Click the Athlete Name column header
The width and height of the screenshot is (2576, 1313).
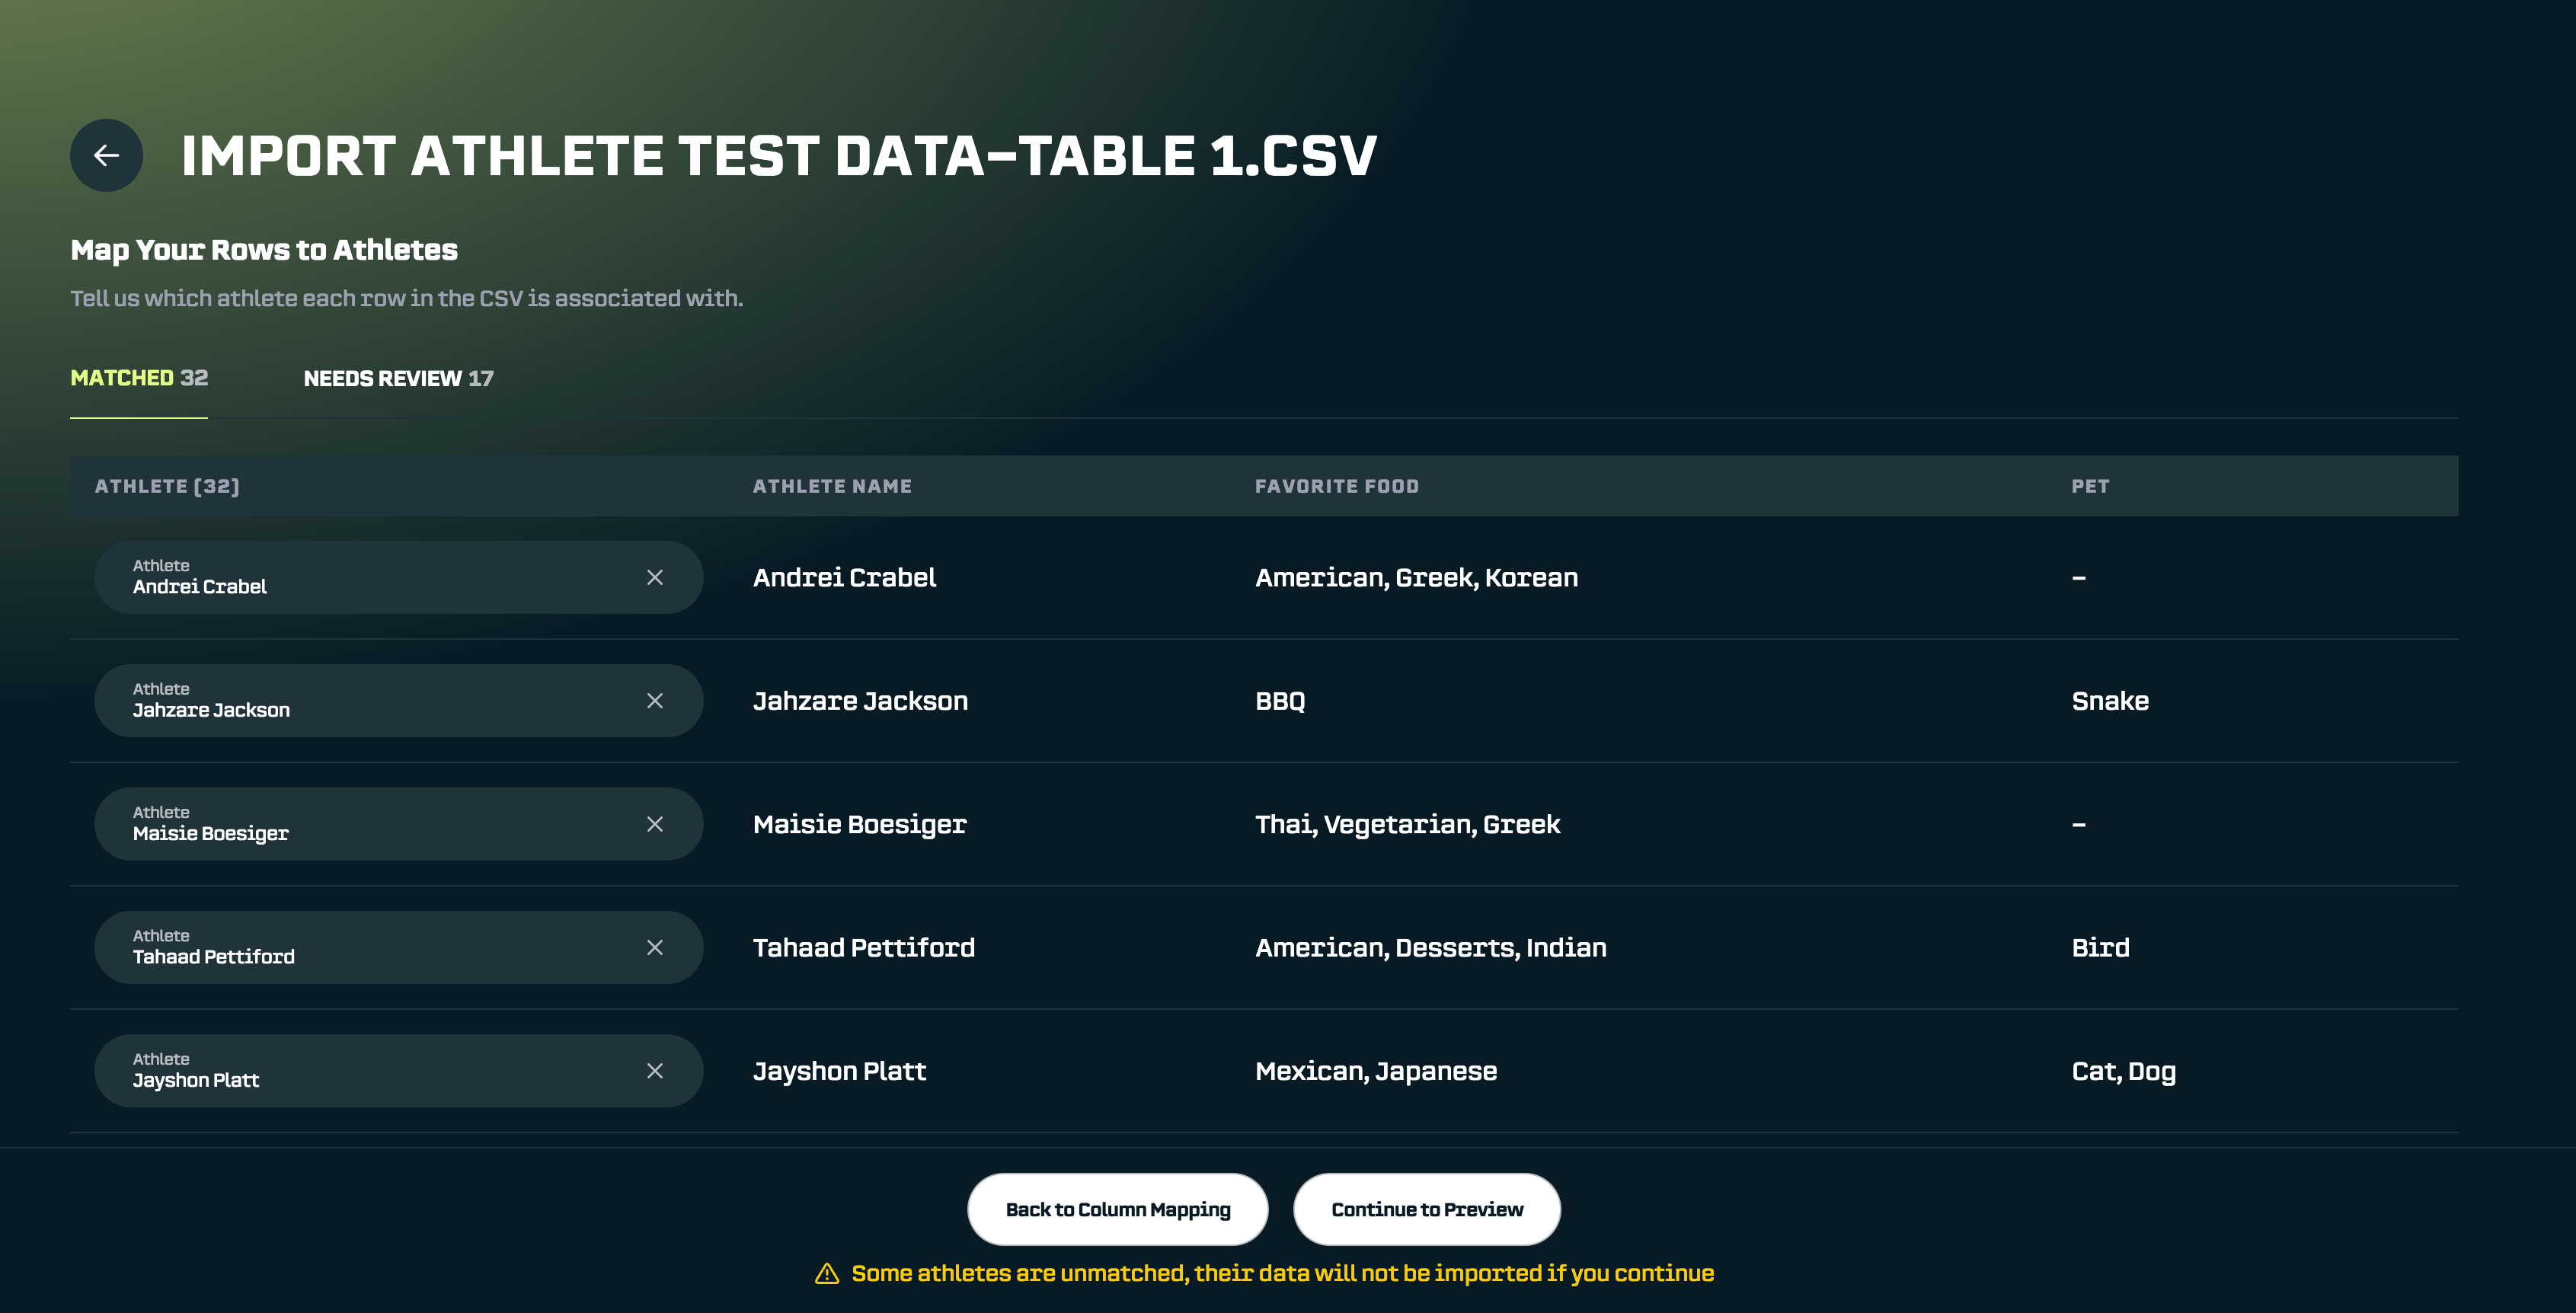coord(832,486)
